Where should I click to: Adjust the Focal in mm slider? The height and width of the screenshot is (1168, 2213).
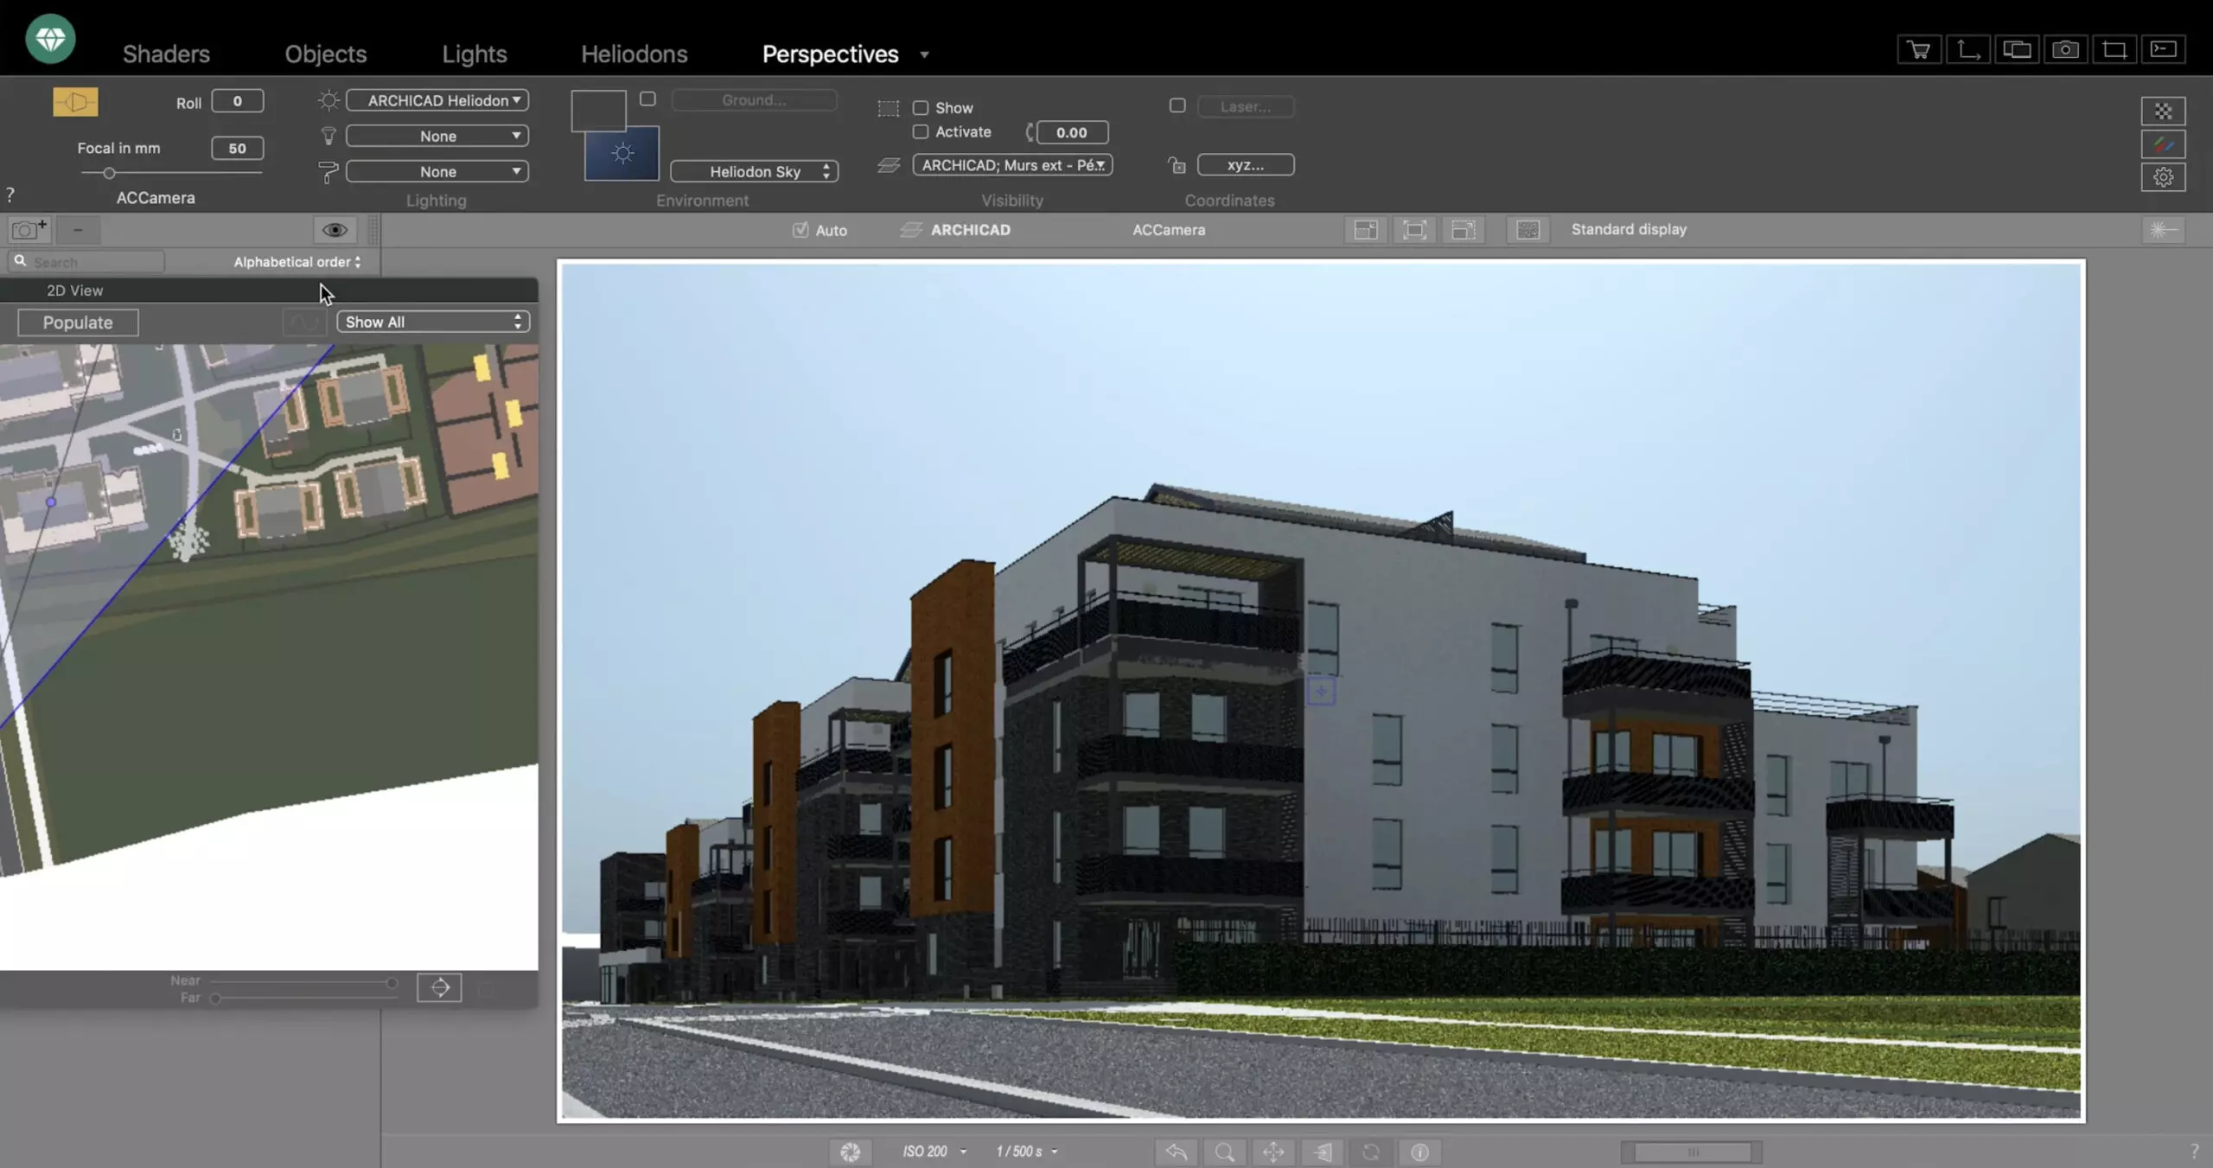click(109, 173)
